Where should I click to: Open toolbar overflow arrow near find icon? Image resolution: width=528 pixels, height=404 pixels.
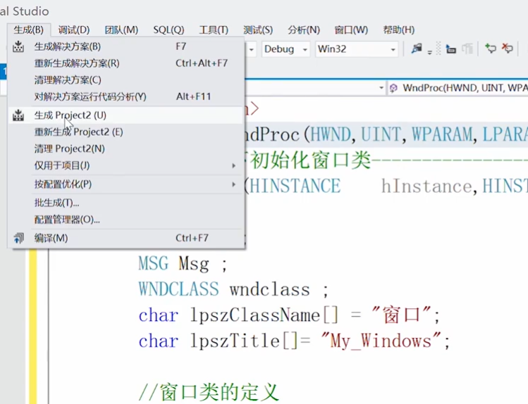(x=430, y=52)
